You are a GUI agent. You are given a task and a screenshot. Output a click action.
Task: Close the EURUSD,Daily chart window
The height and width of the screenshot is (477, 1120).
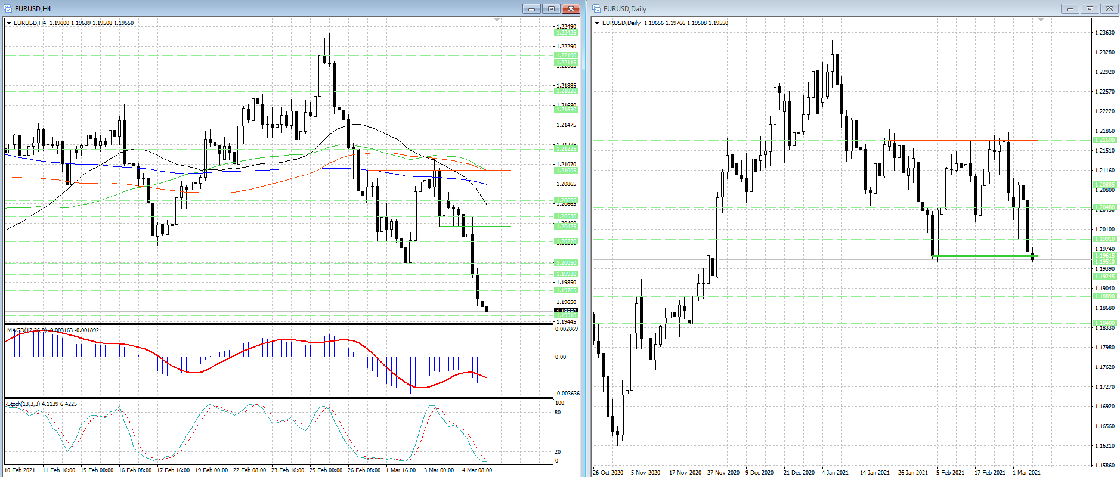1109,8
